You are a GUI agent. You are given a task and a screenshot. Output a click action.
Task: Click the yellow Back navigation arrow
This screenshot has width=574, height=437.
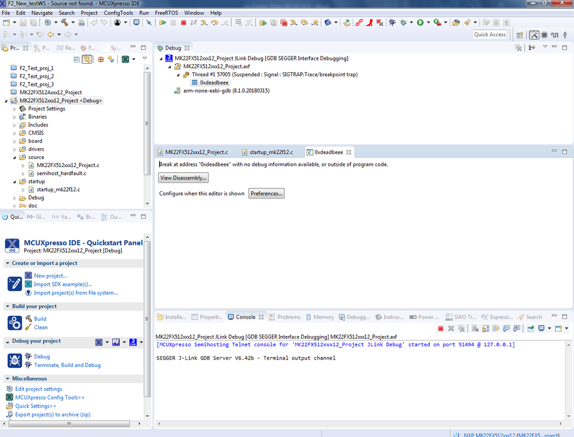51,34
